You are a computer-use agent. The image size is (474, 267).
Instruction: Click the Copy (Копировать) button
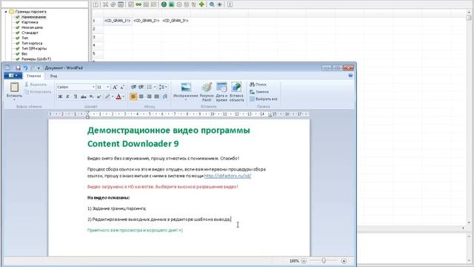coord(38,91)
